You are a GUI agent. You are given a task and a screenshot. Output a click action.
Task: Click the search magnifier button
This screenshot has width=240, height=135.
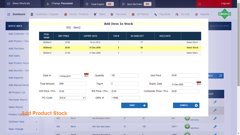coord(221,76)
